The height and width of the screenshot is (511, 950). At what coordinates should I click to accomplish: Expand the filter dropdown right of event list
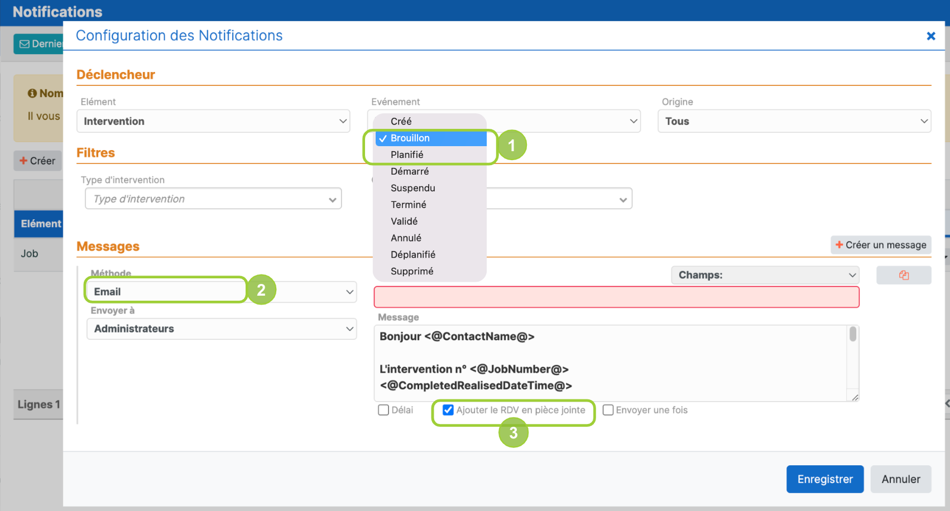point(623,200)
